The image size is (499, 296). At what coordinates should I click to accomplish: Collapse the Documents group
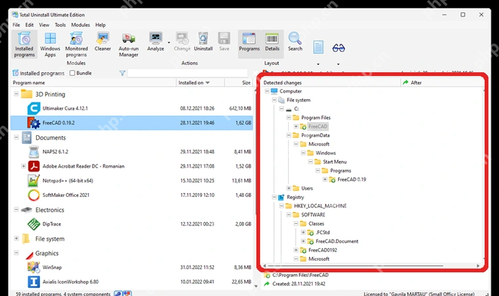(x=16, y=137)
